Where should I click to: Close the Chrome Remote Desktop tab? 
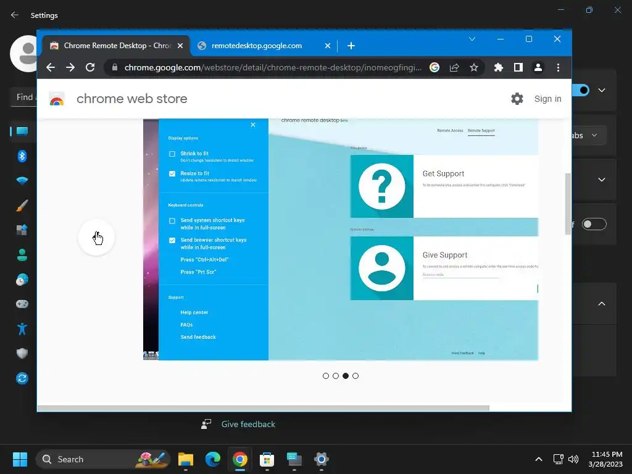click(180, 46)
